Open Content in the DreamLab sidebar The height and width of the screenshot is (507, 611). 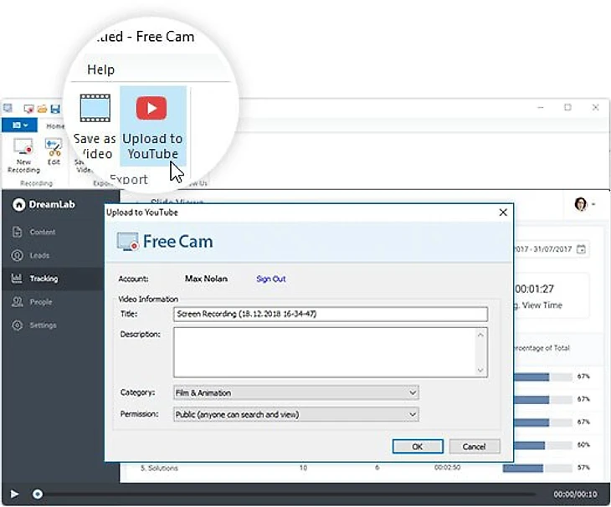coord(42,232)
